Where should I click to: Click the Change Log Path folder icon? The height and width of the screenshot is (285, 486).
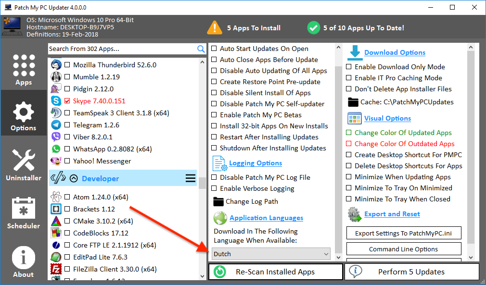point(218,201)
